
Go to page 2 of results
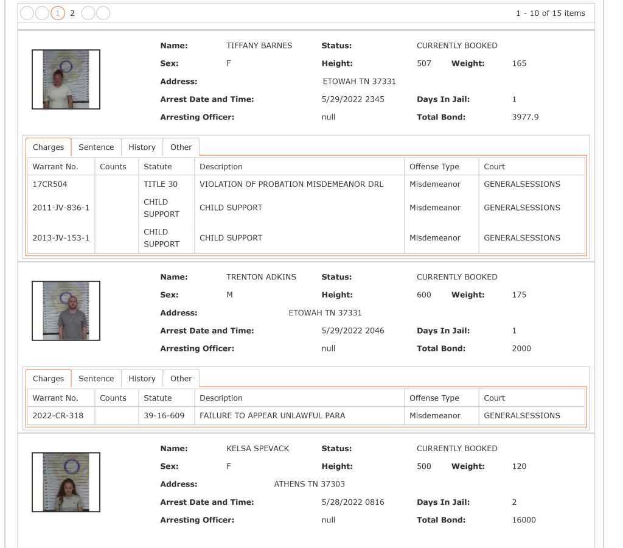(72, 13)
